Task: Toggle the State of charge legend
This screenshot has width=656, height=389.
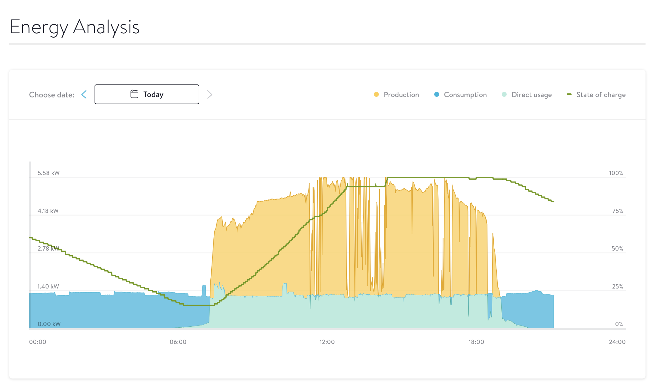Action: [601, 95]
